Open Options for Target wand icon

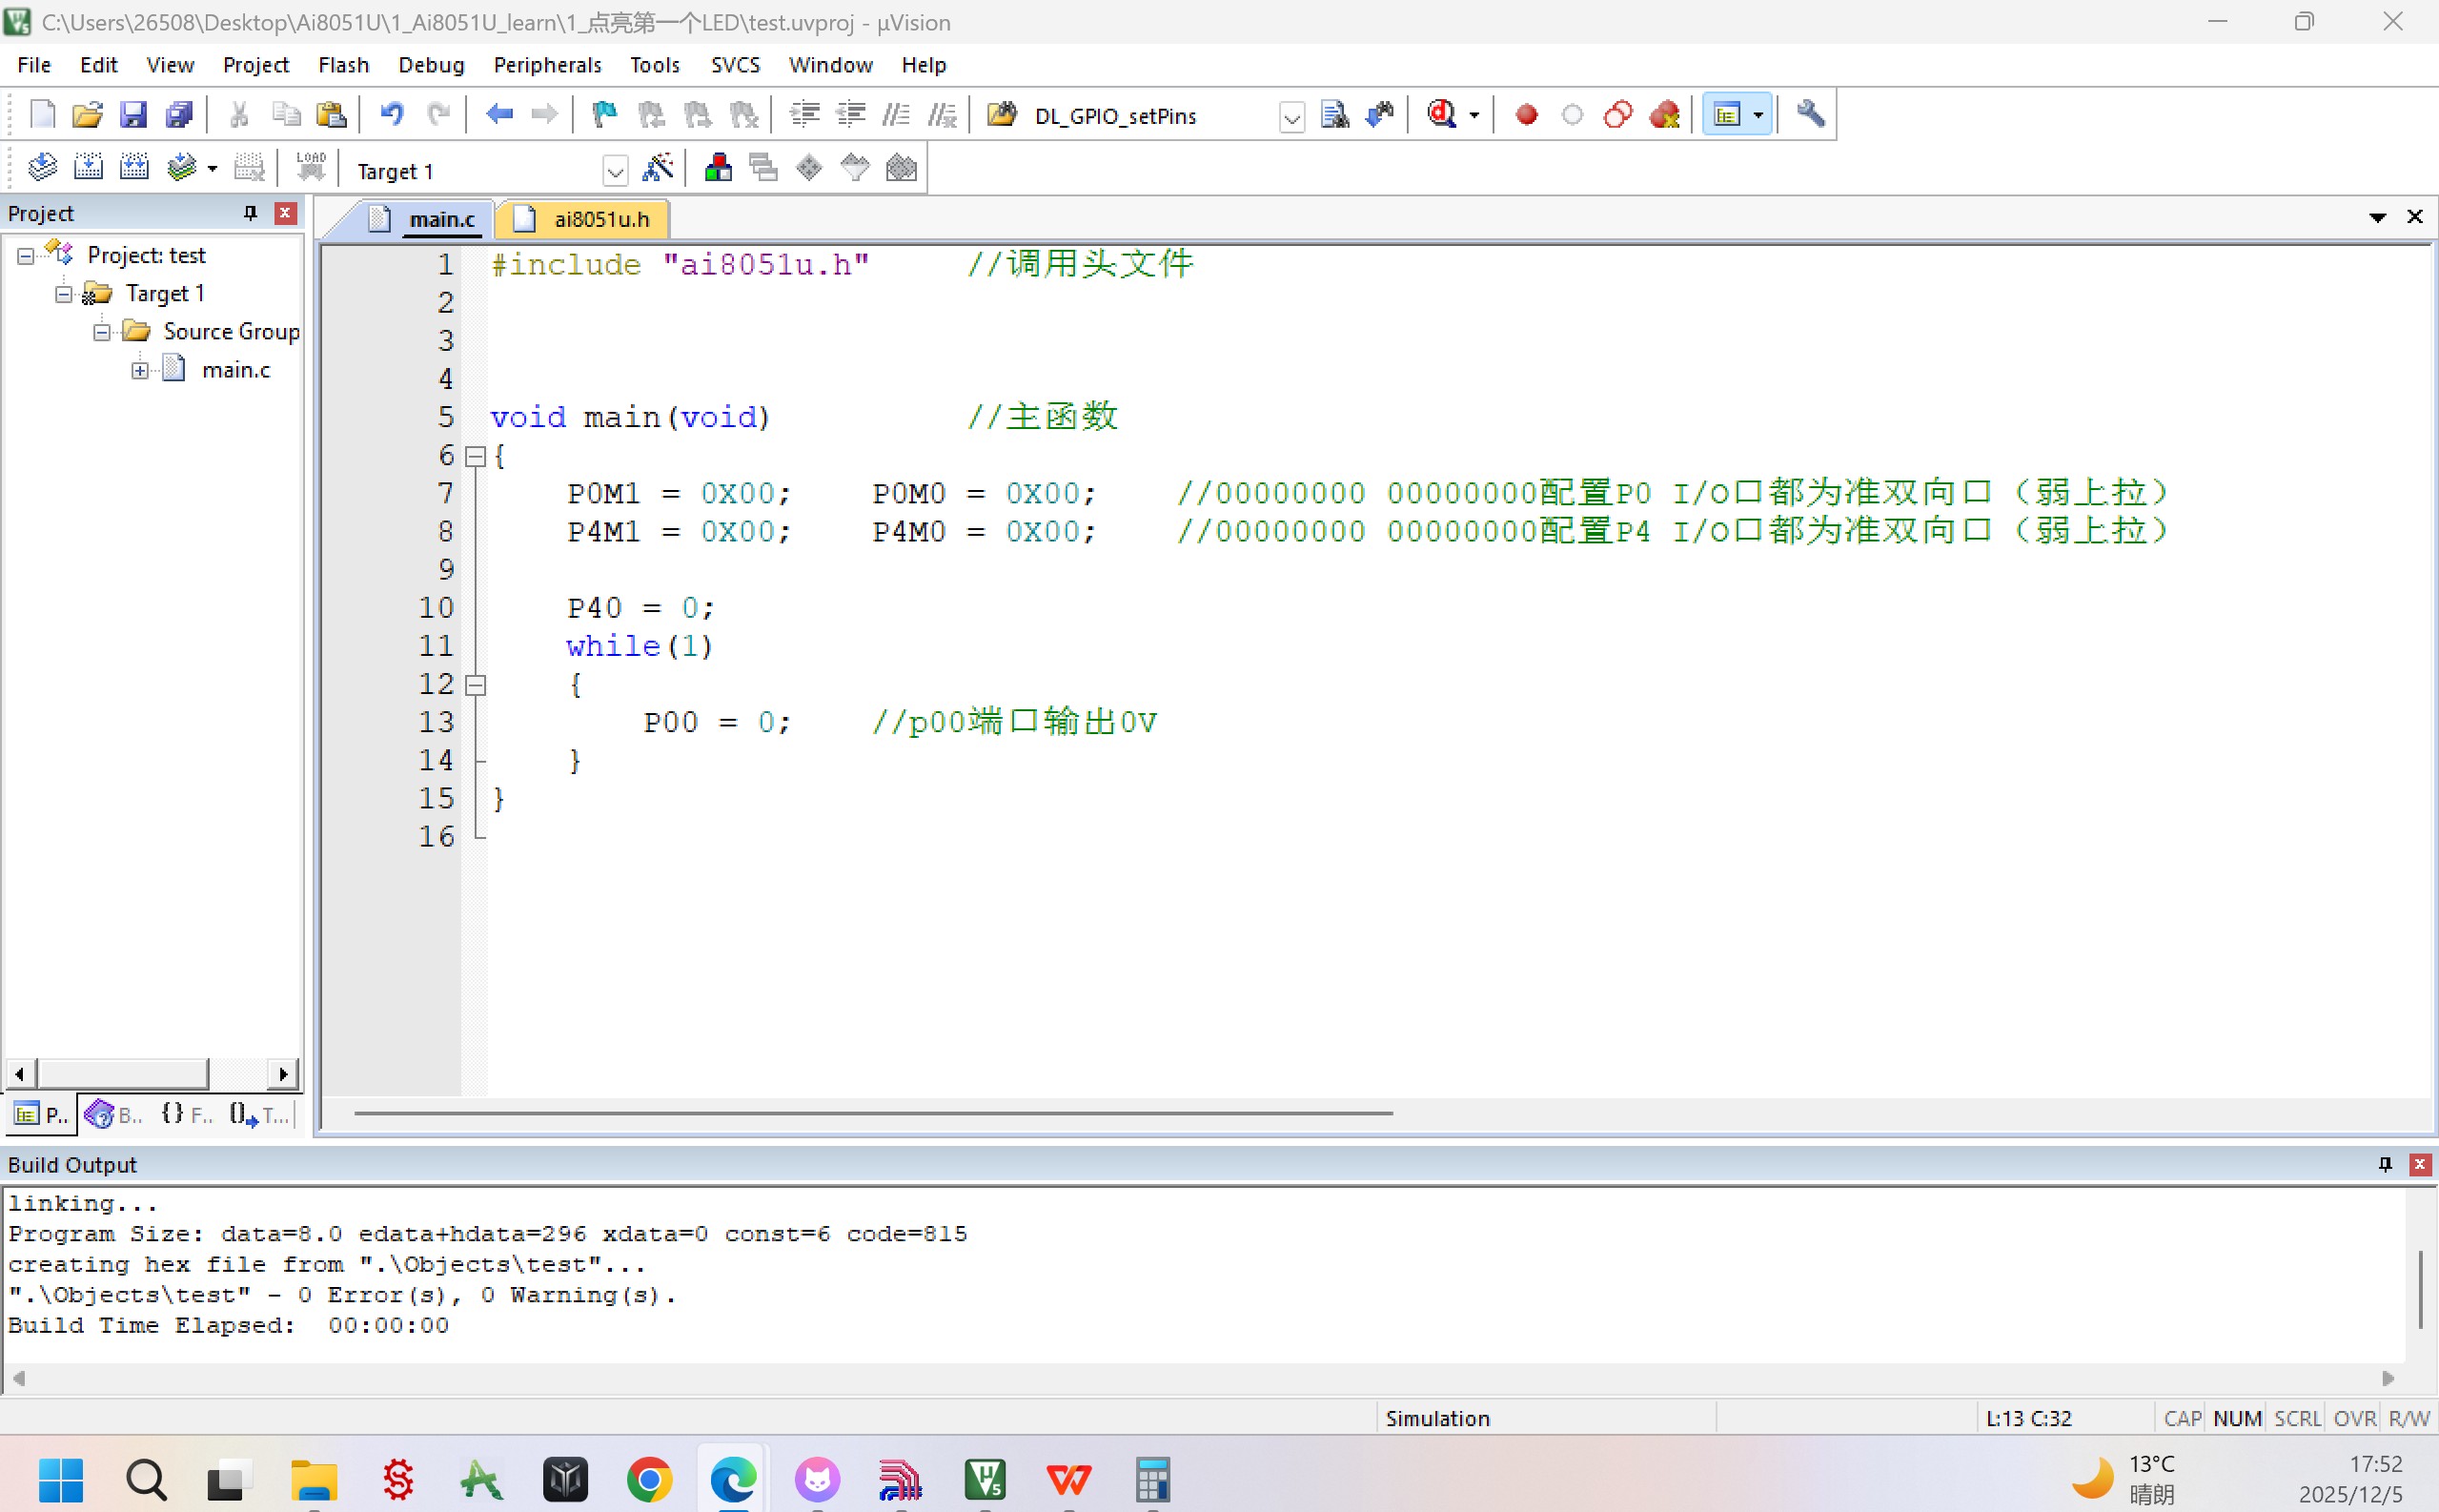658,168
